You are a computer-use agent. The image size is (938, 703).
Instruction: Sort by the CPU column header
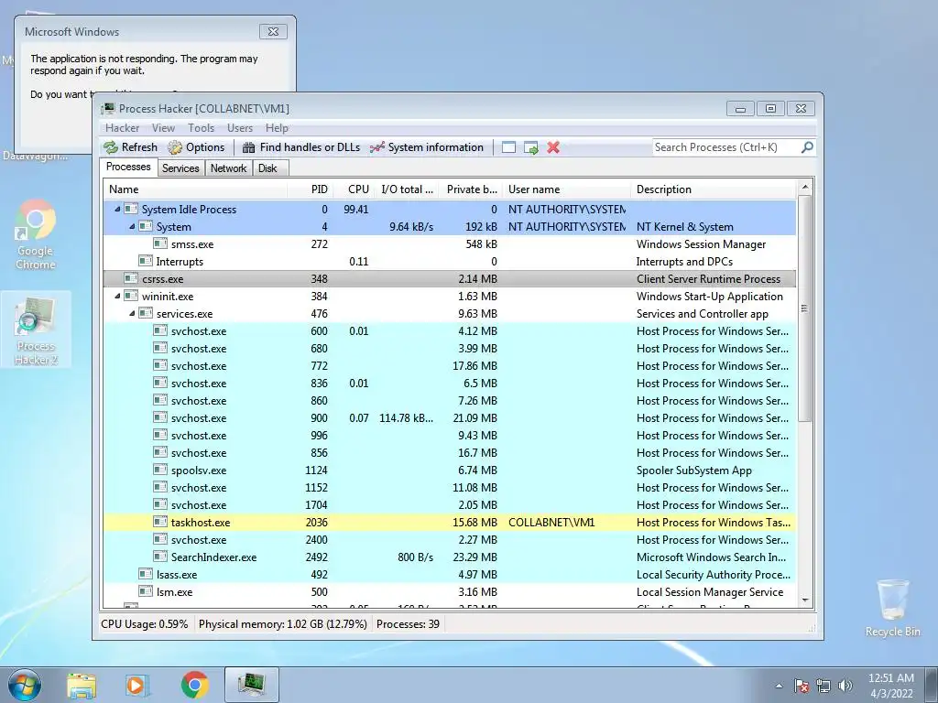point(354,189)
